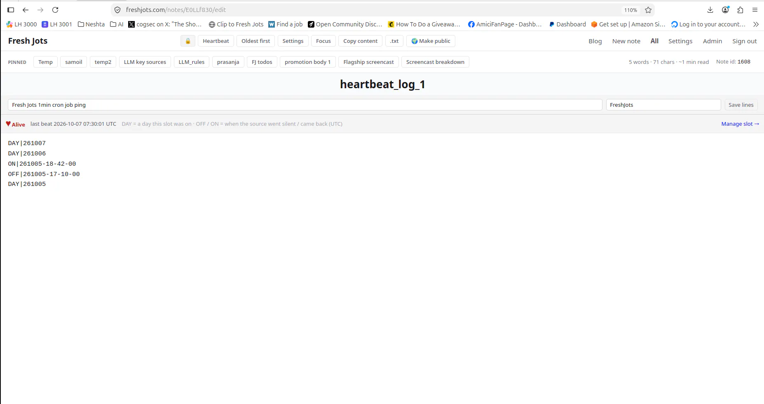Click log line OFF|261005-17-10-00
The height and width of the screenshot is (404, 764).
(44, 174)
